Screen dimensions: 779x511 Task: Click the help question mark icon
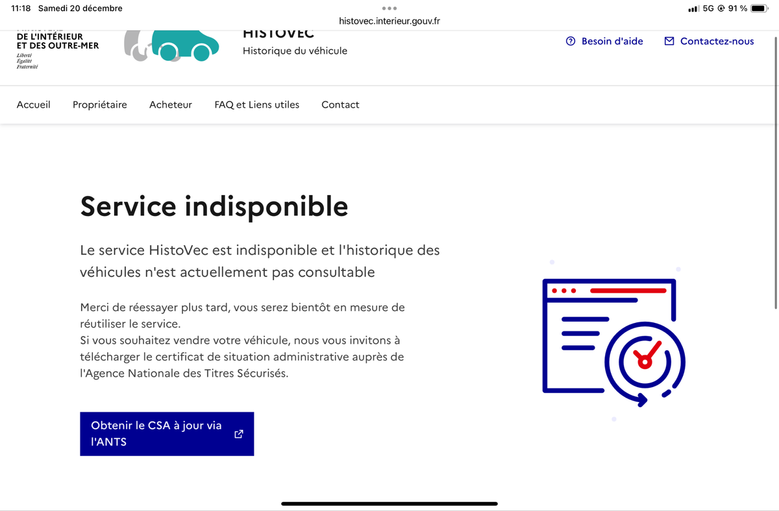pos(571,41)
